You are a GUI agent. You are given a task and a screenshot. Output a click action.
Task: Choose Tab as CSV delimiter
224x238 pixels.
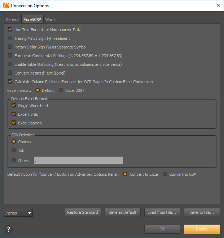point(14,150)
